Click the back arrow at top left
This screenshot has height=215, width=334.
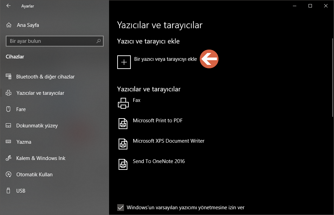(8, 6)
